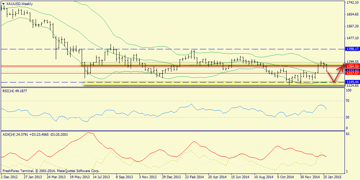Click the FreshForex Terminal copyright text
Viewport: 360px width, 180px height.
click(50, 171)
